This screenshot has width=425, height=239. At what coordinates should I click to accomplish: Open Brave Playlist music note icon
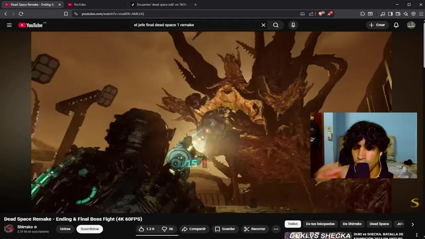383,14
